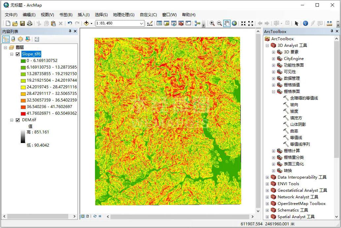341x228 pixels.
Task: Uncheck the Slope_tif6 layer visibility
Action: pos(17,54)
